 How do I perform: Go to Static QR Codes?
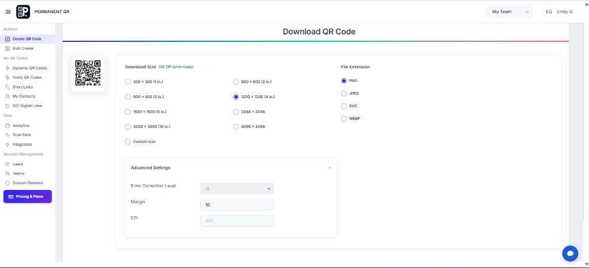coord(28,77)
